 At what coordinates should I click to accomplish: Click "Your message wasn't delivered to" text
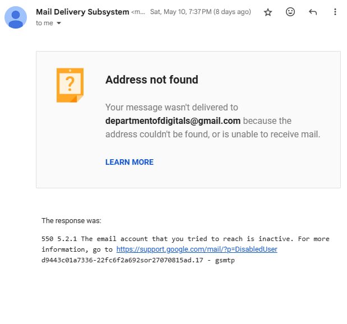172,107
